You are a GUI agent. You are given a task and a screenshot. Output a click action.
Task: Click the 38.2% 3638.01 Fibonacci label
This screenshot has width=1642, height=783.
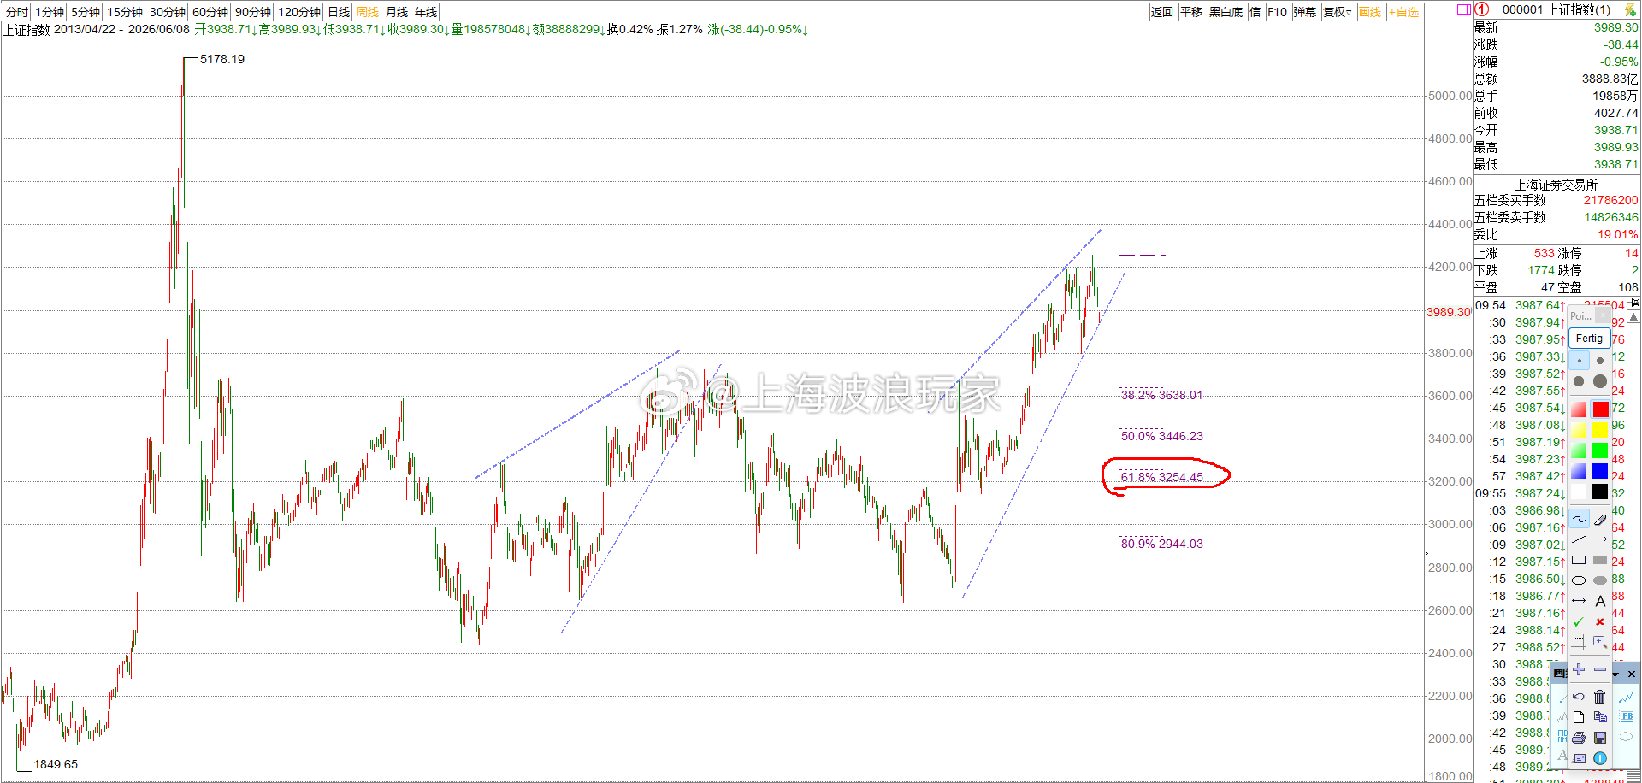[x=1161, y=395]
